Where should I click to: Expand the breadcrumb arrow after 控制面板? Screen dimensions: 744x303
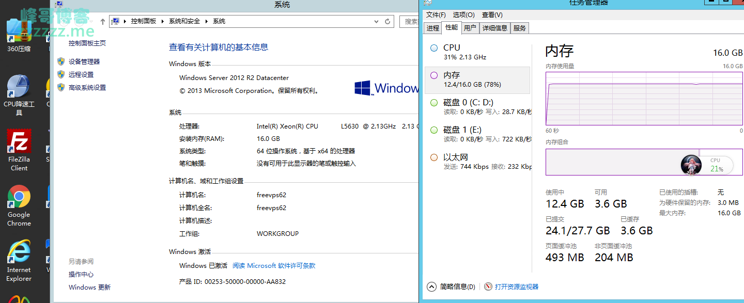[163, 21]
